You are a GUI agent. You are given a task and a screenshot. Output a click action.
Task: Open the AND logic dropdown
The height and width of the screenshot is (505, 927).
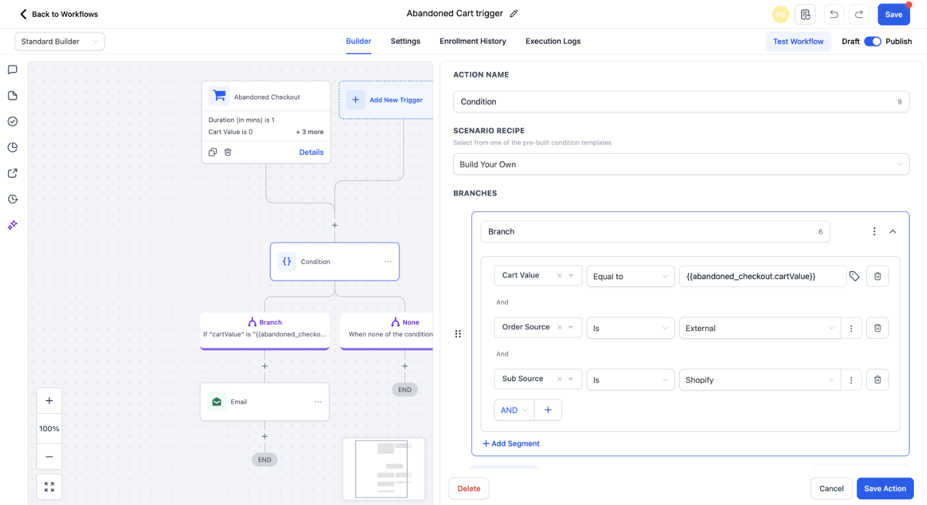tap(515, 410)
